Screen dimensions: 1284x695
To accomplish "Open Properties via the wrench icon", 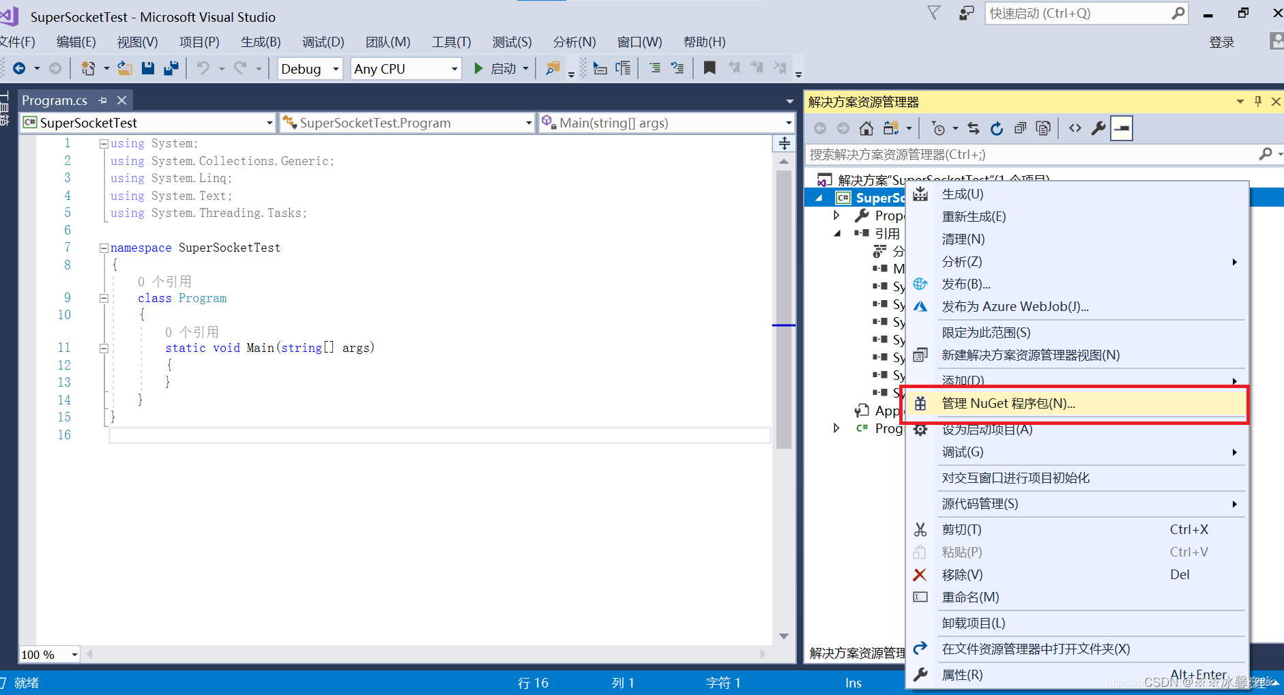I will [1098, 128].
